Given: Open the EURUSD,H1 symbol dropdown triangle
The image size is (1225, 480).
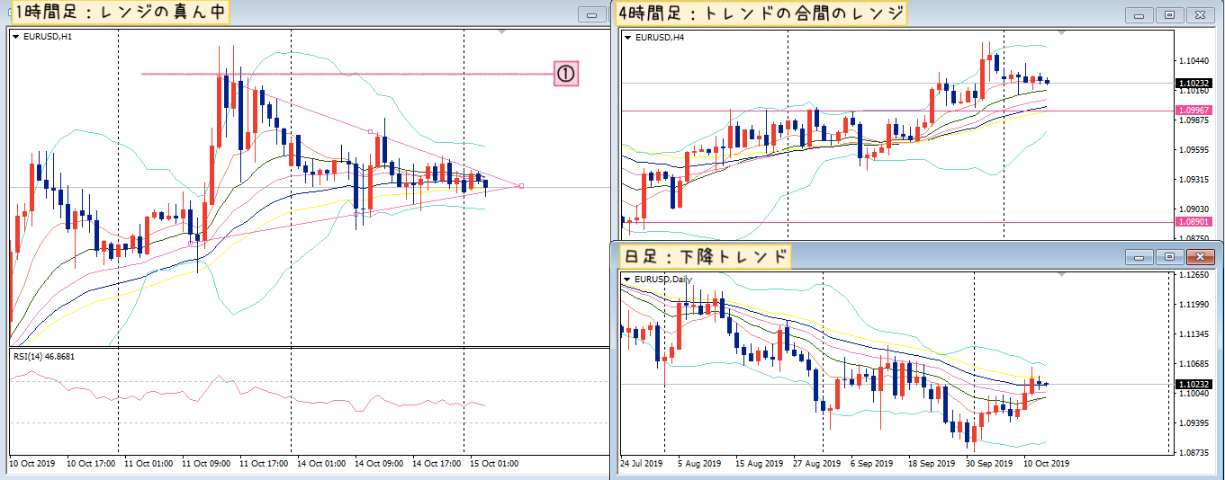Looking at the screenshot, I should pyautogui.click(x=17, y=36).
